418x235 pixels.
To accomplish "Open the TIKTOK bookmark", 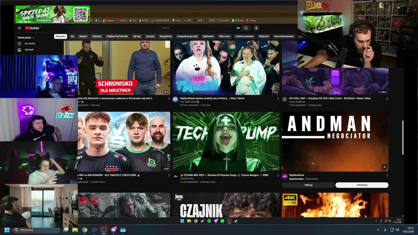I will click(x=210, y=20).
